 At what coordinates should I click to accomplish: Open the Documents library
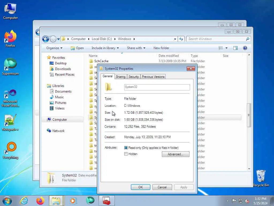click(63, 91)
